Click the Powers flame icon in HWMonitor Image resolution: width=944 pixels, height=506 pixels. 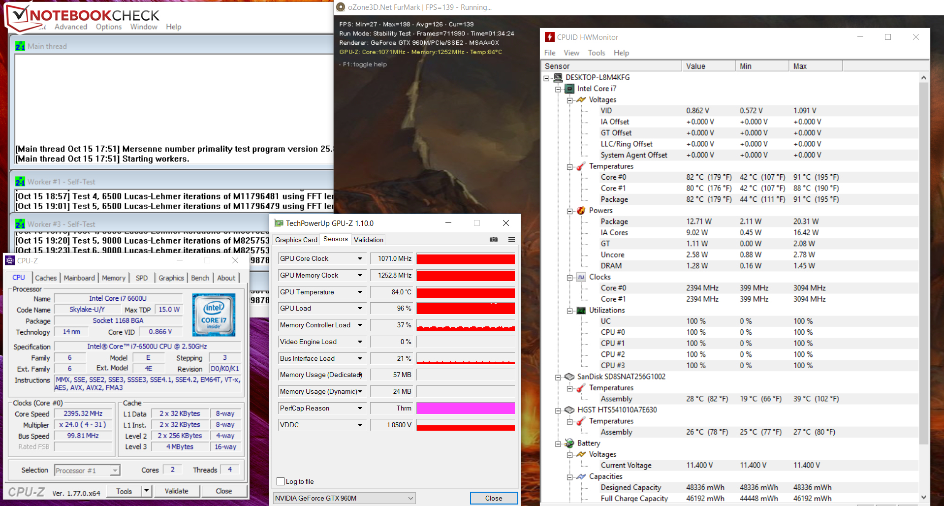[581, 210]
